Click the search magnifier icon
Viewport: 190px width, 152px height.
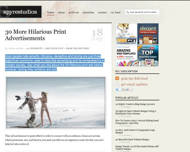[127, 12]
